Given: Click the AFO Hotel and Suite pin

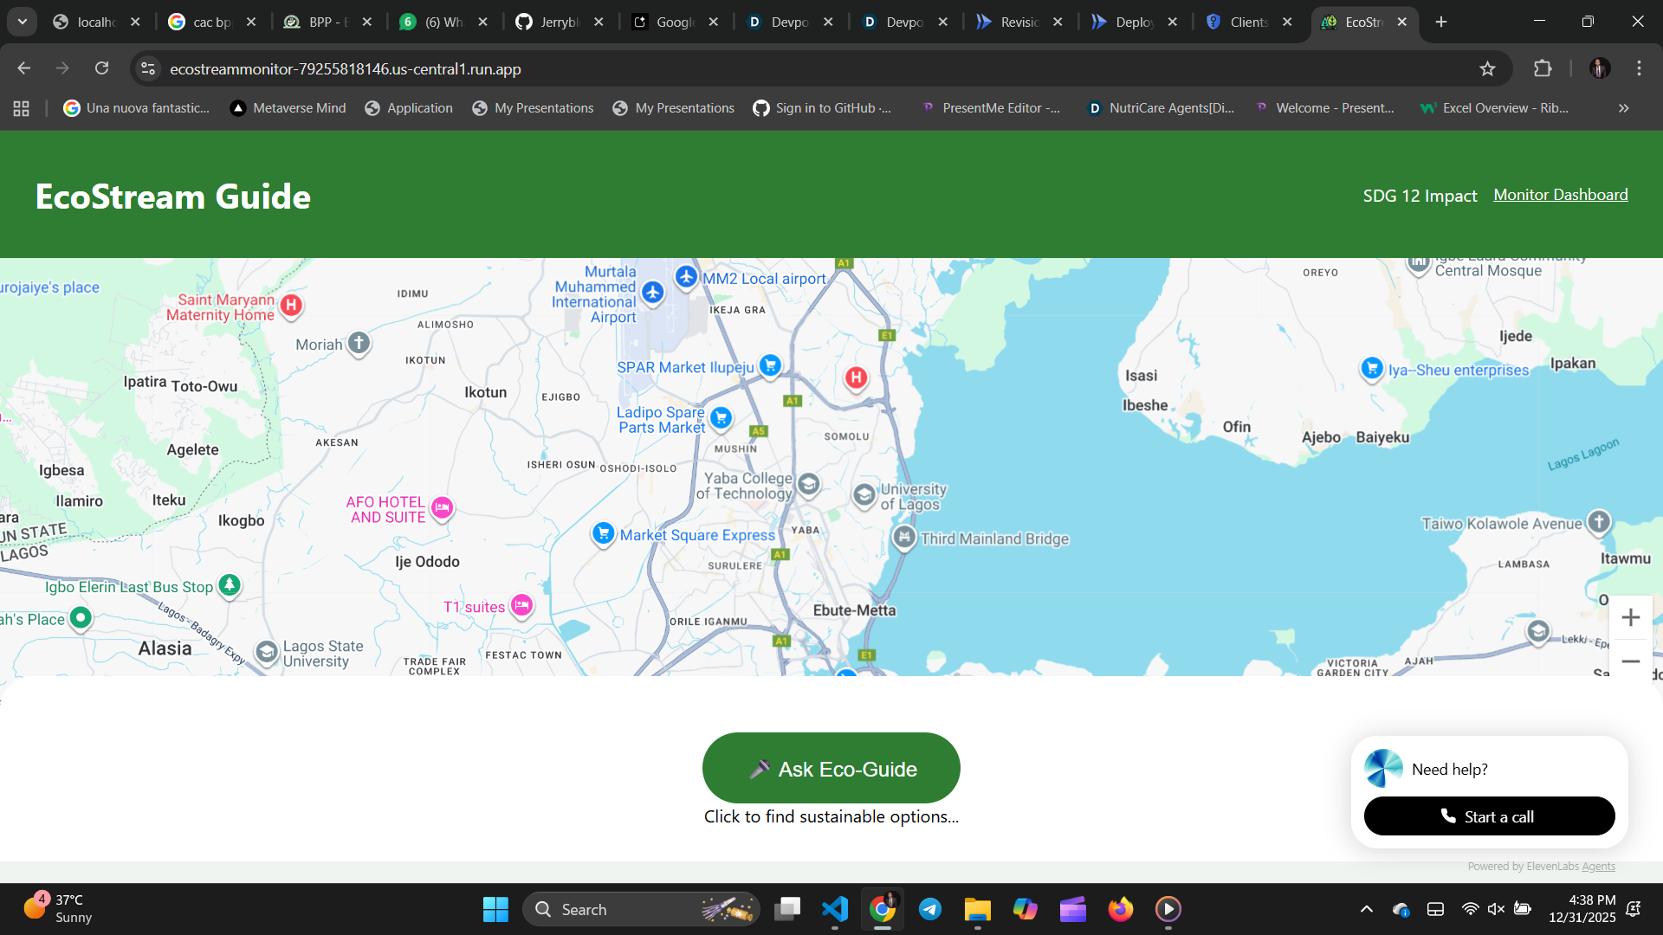Looking at the screenshot, I should (442, 508).
